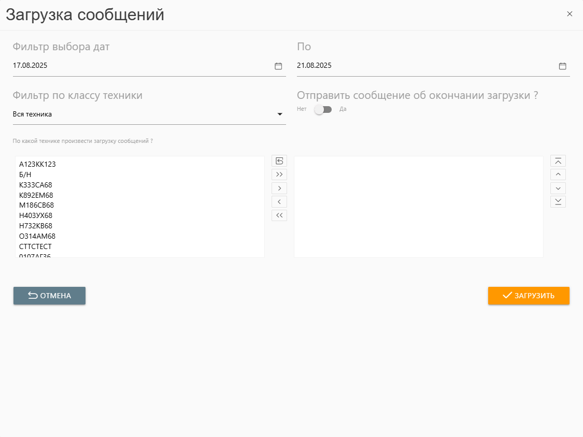Screen dimensions: 583x437
Task: Click the reset selection icon above the arrow buttons
Action: click(279, 161)
